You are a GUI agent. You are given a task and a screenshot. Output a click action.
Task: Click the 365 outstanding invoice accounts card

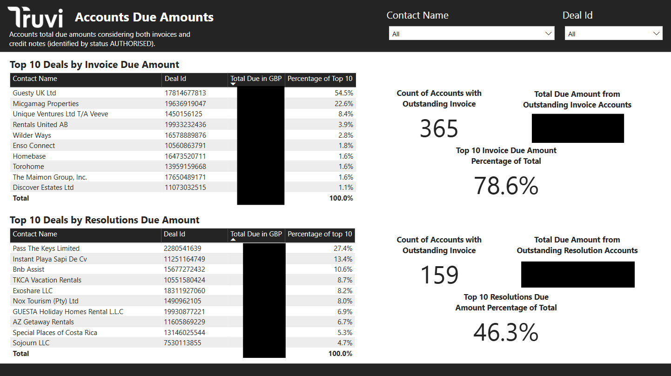point(439,129)
